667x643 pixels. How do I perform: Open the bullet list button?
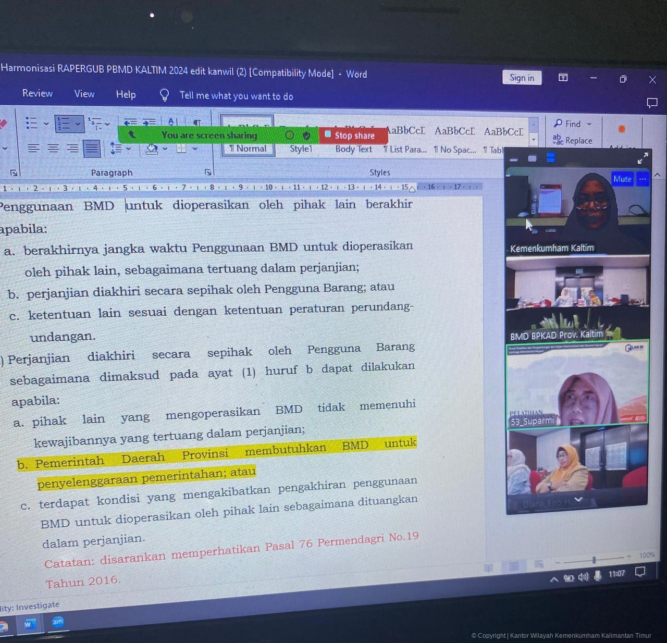point(32,123)
